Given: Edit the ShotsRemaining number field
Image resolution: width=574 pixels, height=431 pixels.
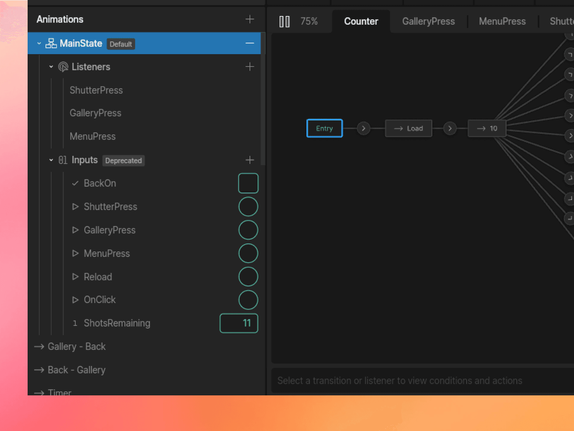Looking at the screenshot, I should tap(239, 323).
